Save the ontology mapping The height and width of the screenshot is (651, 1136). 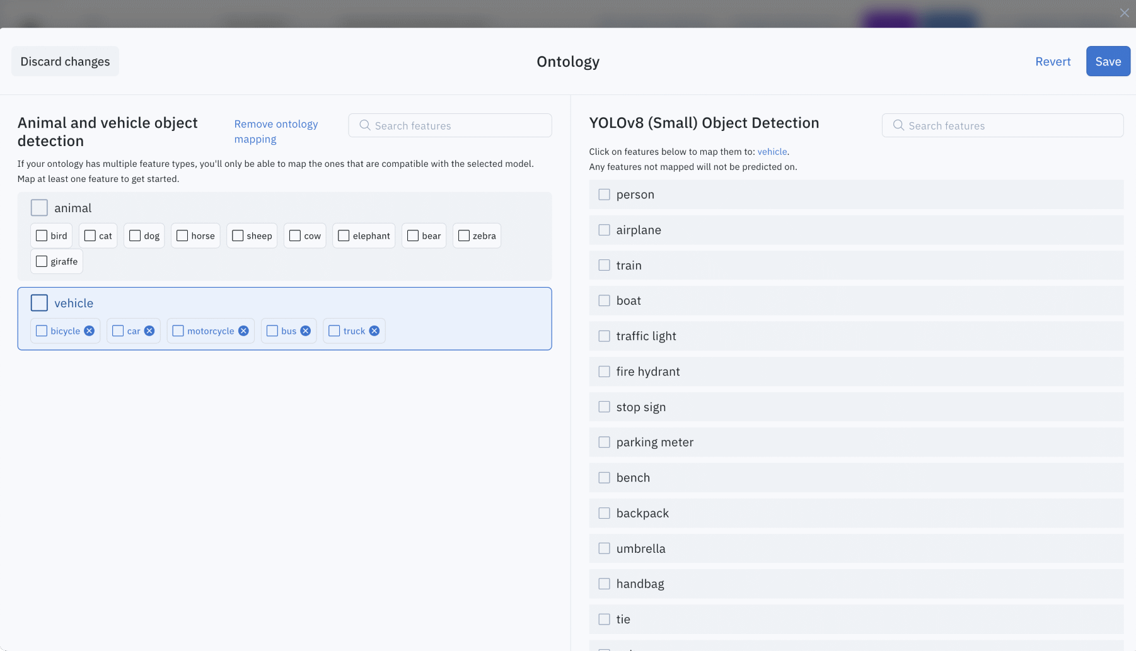(x=1108, y=61)
